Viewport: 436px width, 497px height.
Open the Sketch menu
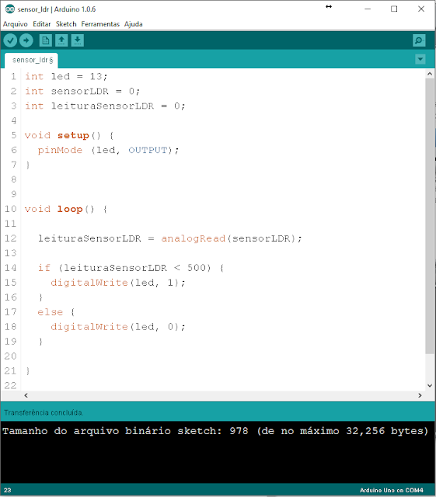(x=66, y=24)
